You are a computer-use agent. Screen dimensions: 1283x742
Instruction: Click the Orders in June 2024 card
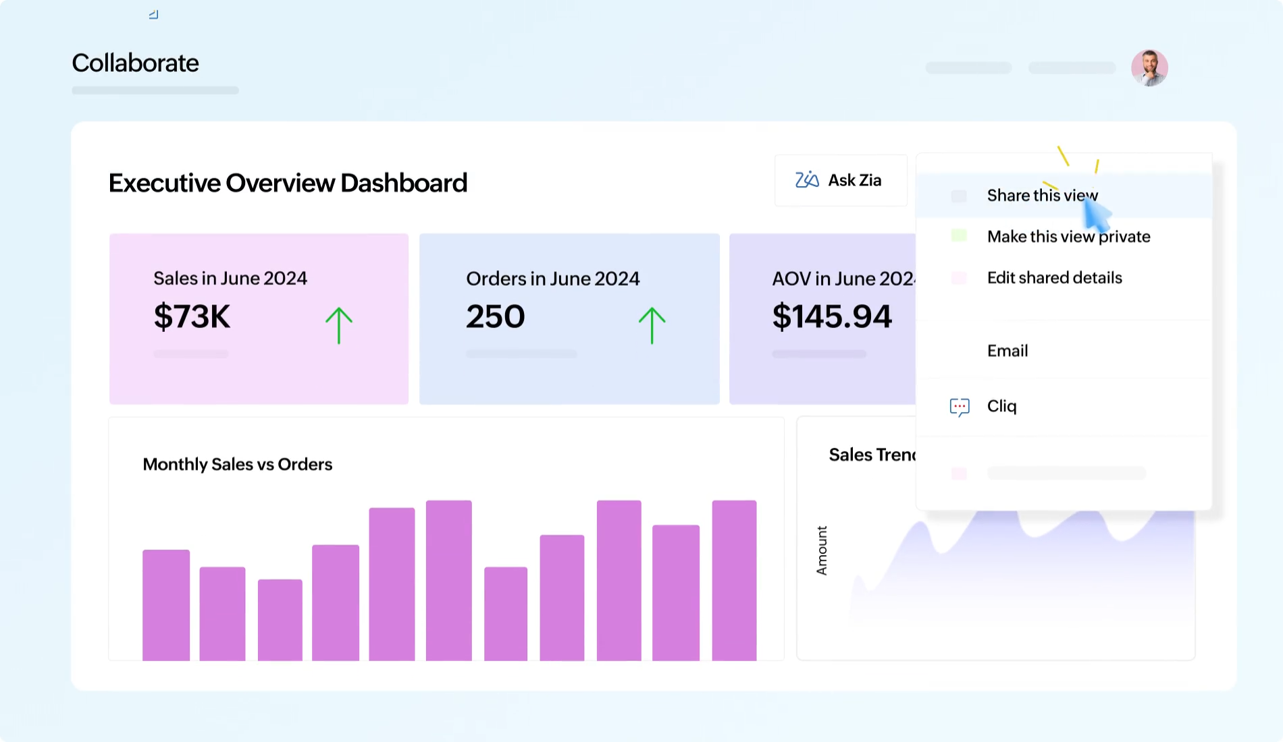coord(569,318)
